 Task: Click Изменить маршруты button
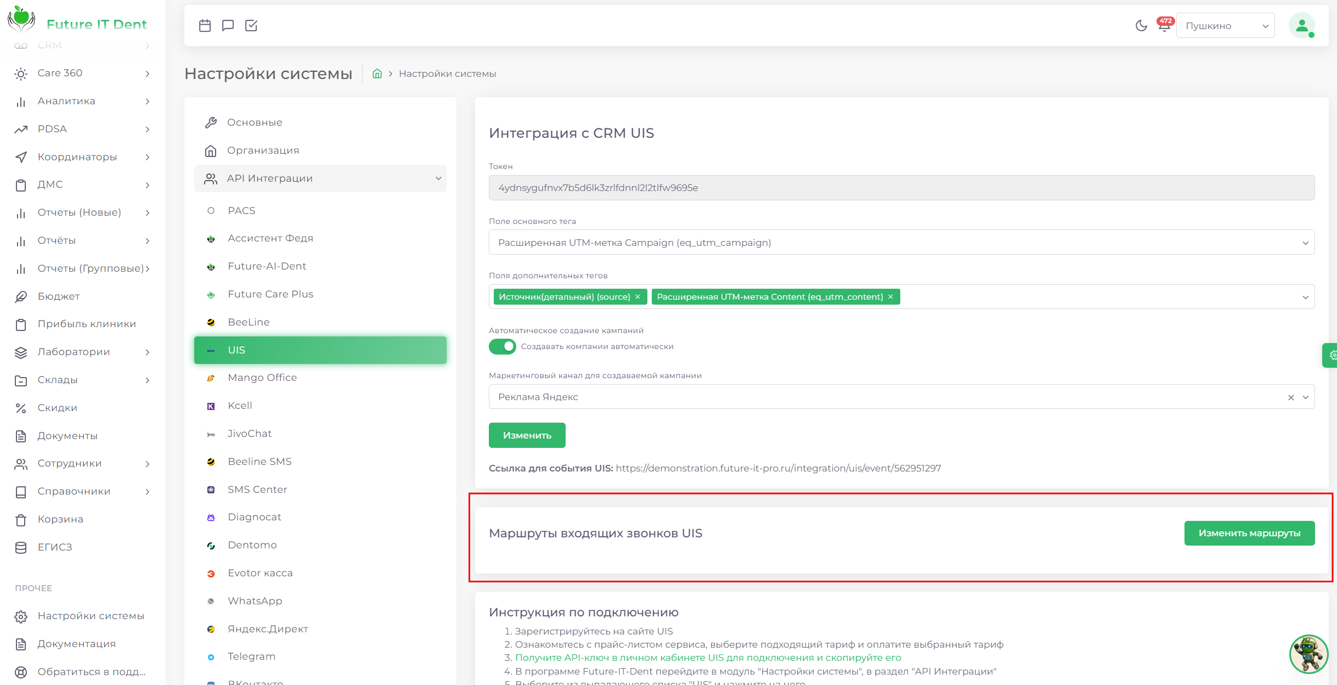click(1250, 534)
